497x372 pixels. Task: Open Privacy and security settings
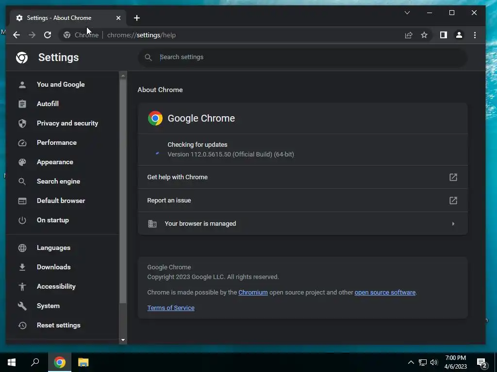67,124
